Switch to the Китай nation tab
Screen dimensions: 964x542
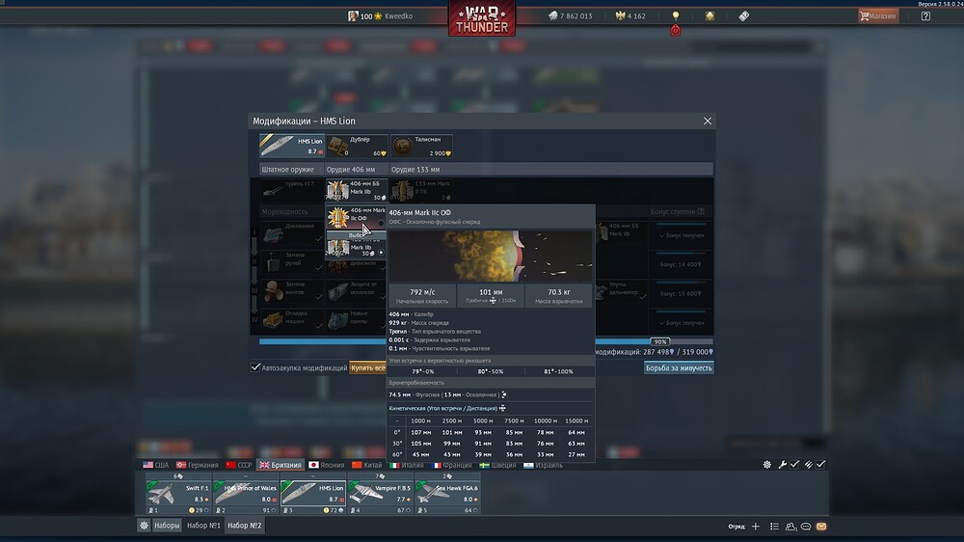tap(367, 465)
